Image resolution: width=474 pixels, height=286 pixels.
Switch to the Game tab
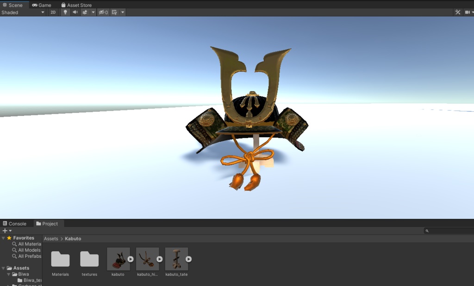42,5
